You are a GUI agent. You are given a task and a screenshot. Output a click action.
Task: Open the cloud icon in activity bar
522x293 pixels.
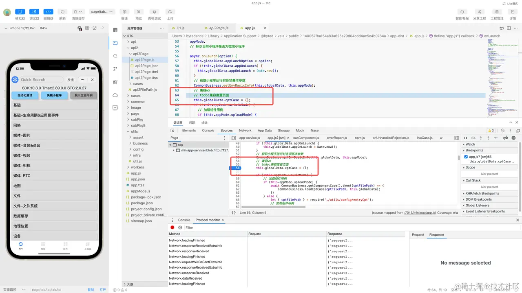115,95
